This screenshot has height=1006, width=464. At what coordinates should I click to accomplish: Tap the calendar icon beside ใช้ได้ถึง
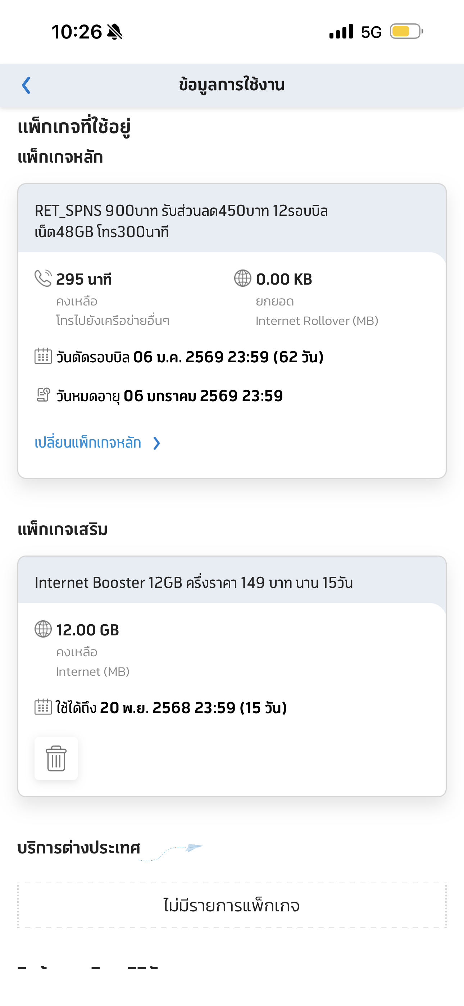click(x=43, y=707)
